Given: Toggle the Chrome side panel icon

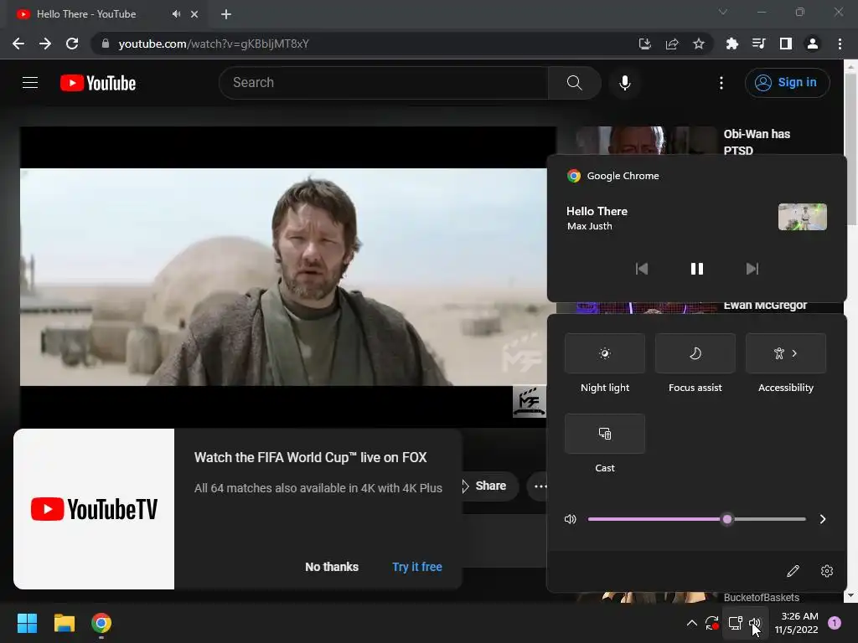Looking at the screenshot, I should tap(786, 44).
